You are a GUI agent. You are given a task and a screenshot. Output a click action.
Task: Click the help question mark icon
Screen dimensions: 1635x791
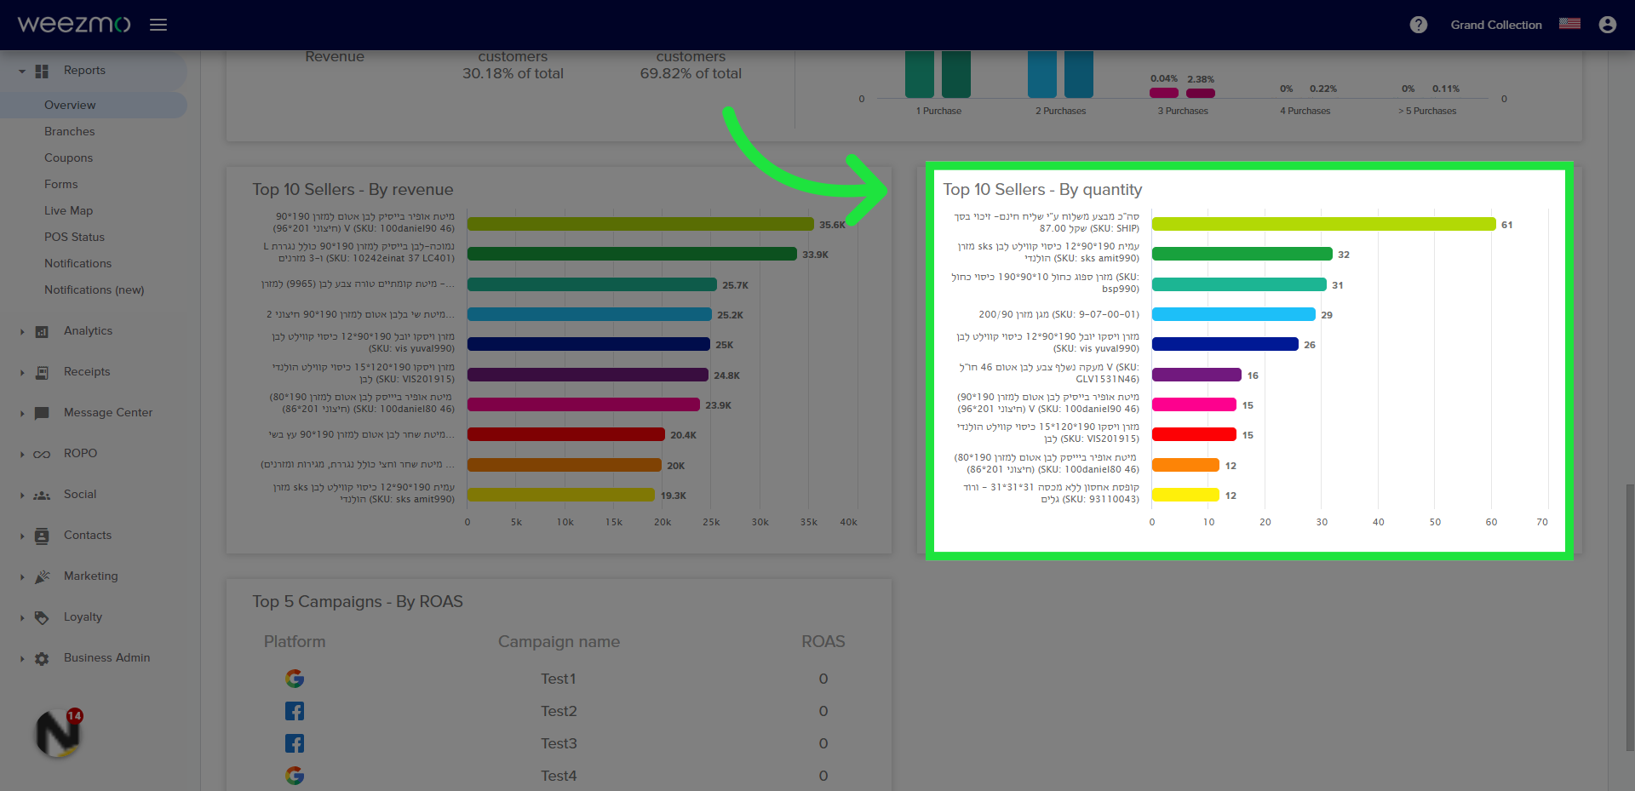click(x=1419, y=25)
